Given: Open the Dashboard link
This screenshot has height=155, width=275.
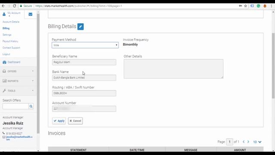Looking at the screenshot, I should 14,62.
